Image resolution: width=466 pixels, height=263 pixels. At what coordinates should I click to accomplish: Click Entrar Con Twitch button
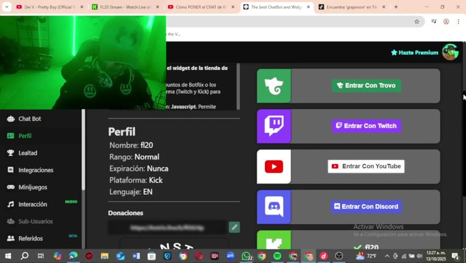[366, 126]
